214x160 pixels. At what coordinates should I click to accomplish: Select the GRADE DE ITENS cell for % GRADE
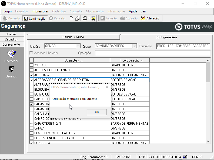pos(130,65)
